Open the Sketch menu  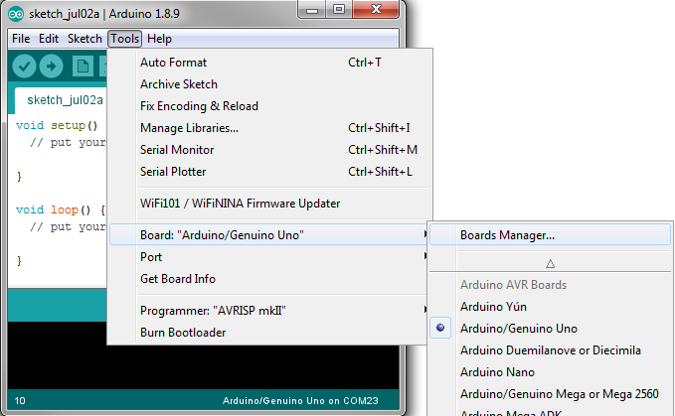click(x=84, y=39)
